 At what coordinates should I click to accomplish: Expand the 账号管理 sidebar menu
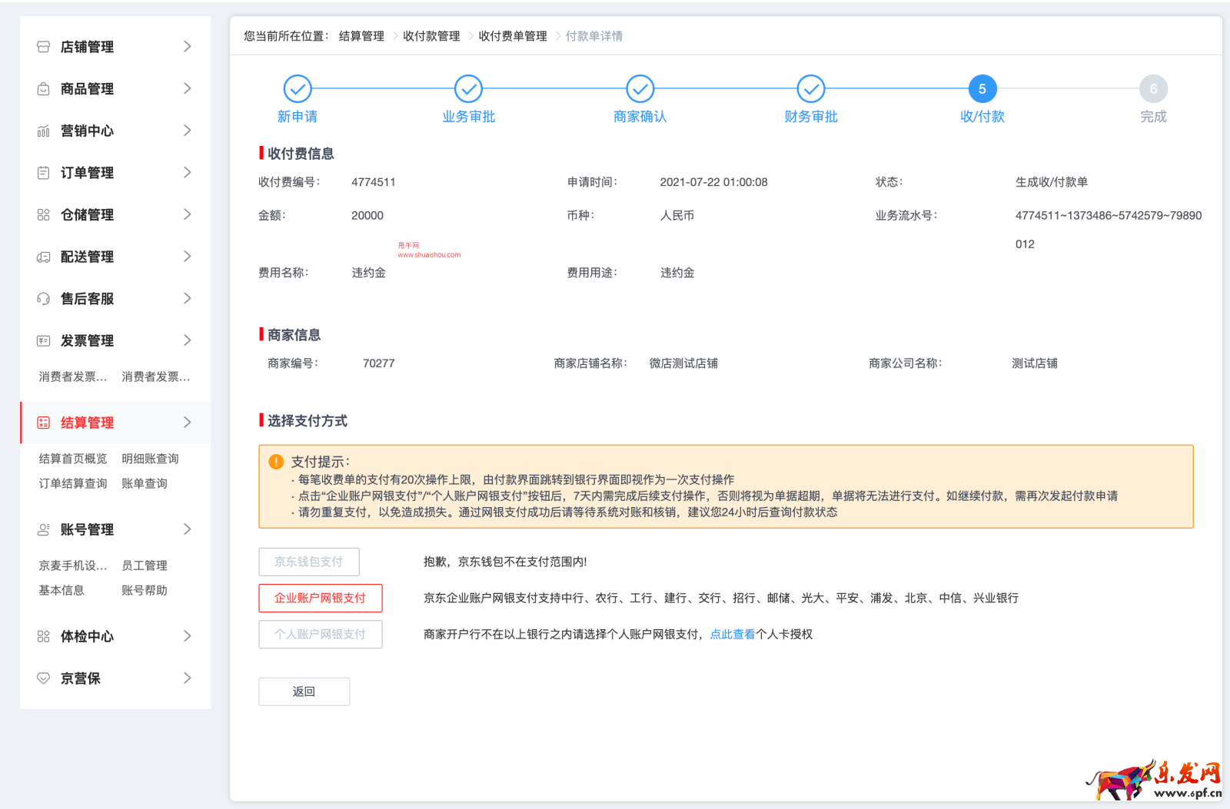187,529
